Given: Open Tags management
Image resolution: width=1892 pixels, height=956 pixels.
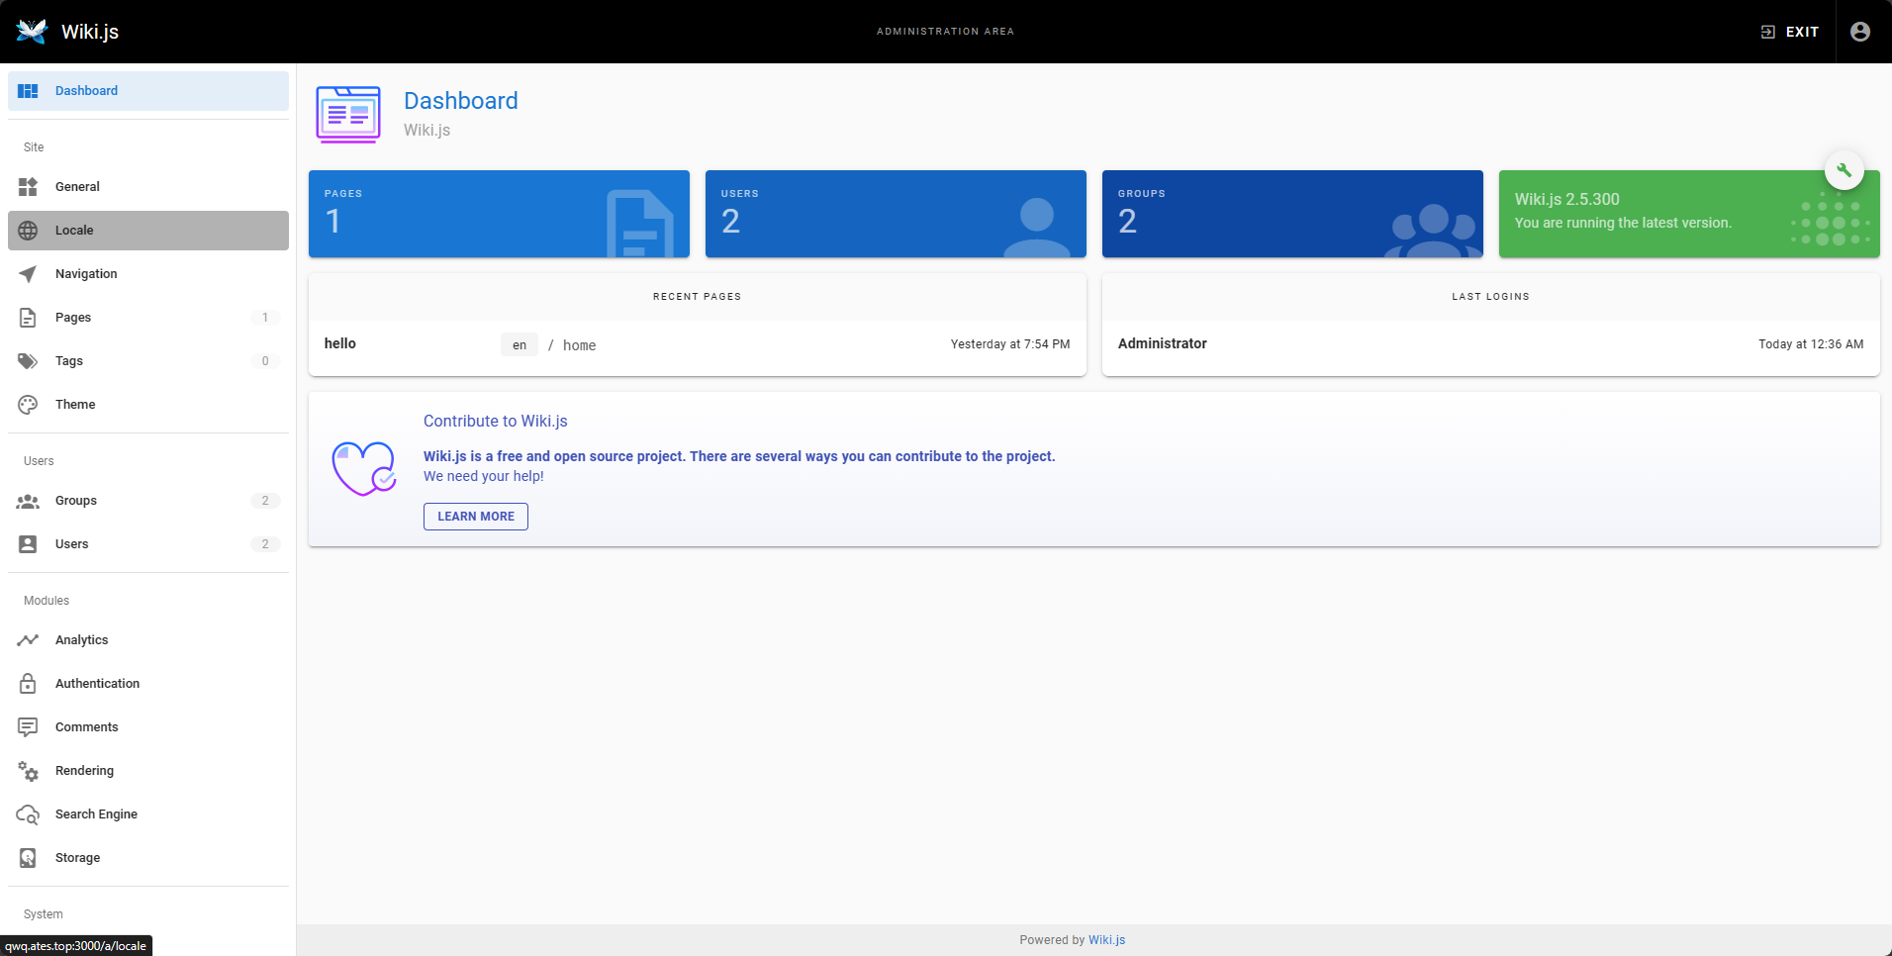Looking at the screenshot, I should (x=148, y=361).
